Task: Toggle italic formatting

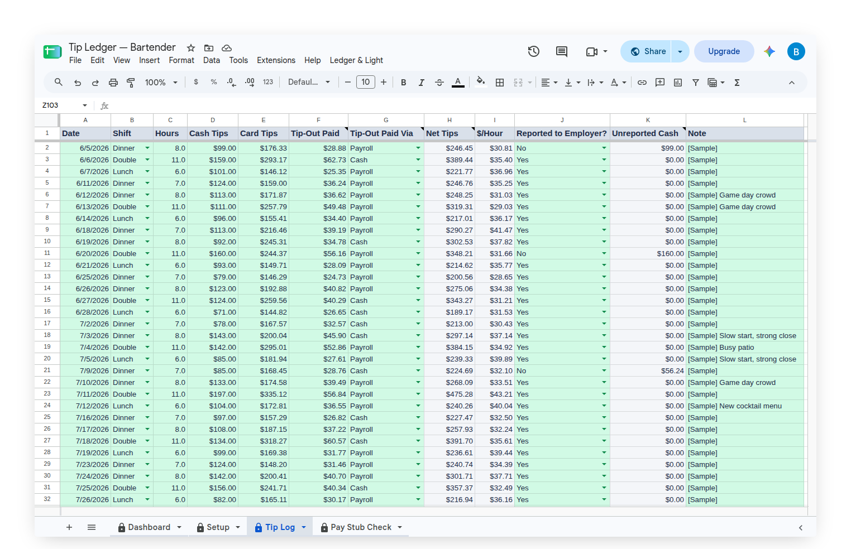Action: click(x=422, y=83)
